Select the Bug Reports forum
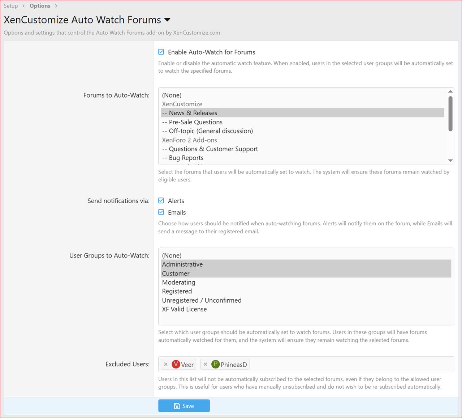The height and width of the screenshot is (418, 462). point(303,158)
